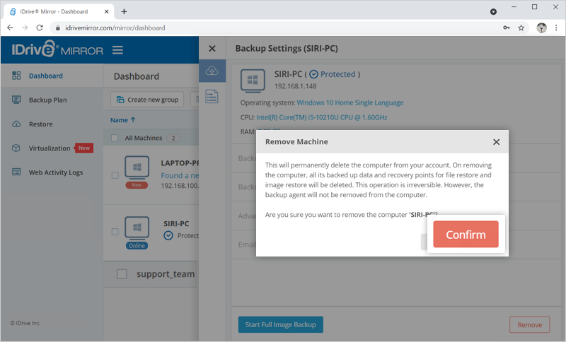Click the saved passwords key icon

(x=506, y=28)
